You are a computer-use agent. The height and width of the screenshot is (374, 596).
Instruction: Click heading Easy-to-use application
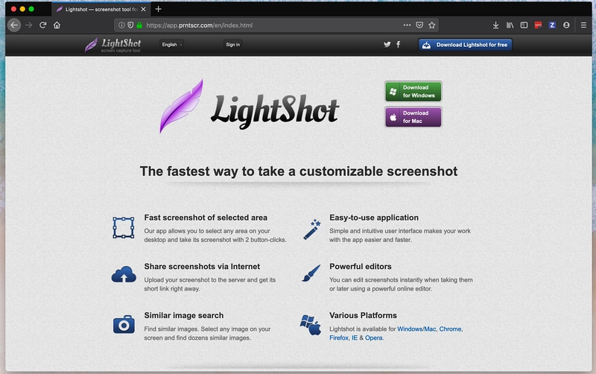[374, 218]
